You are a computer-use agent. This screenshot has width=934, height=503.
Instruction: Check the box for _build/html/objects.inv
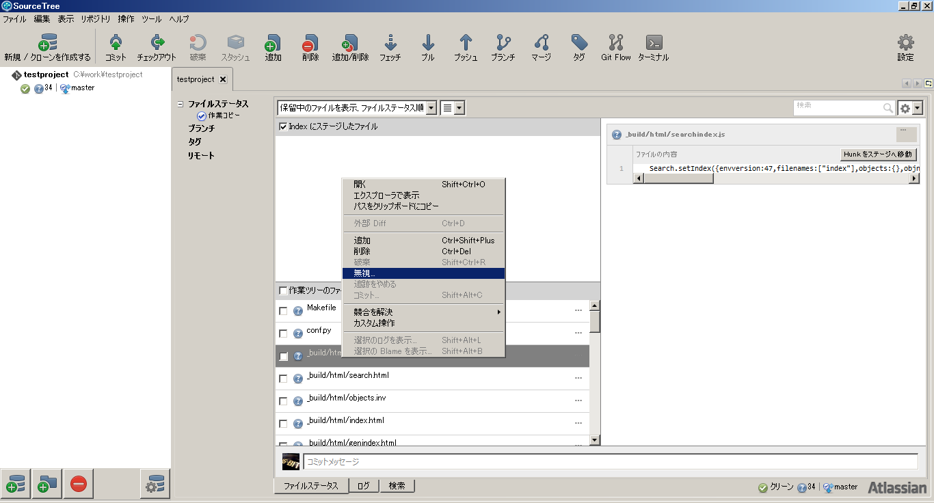pyautogui.click(x=283, y=401)
